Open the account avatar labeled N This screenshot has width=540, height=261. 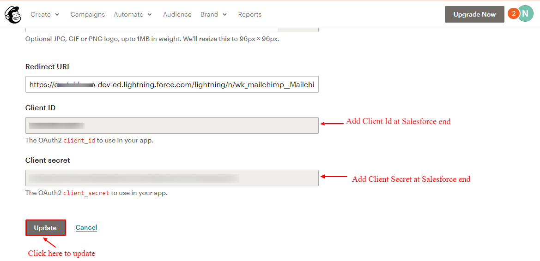tap(526, 14)
